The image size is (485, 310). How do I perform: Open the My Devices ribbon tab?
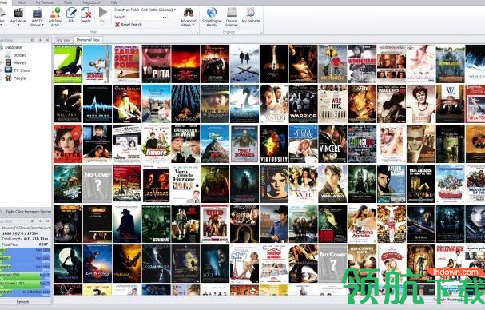point(45,2)
